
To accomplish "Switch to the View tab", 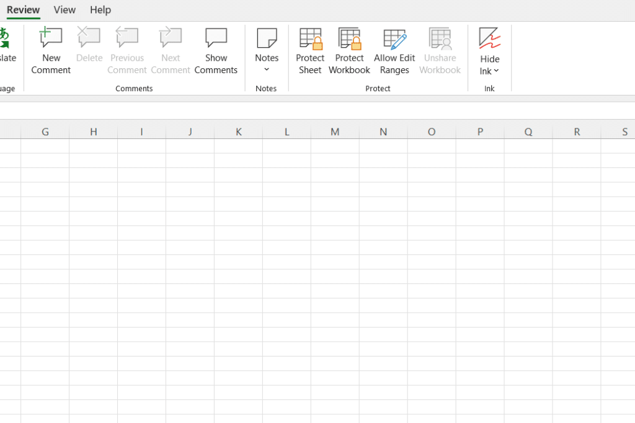I will coord(64,10).
